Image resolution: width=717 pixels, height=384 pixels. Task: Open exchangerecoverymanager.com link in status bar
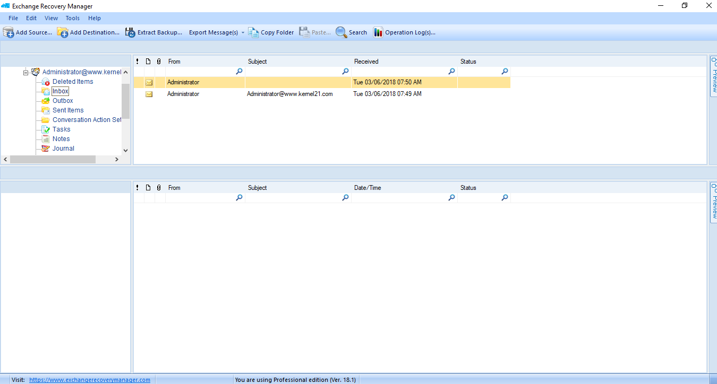pos(90,380)
